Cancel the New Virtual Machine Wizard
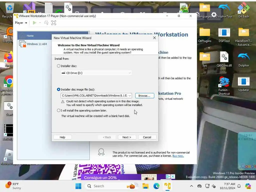Viewport: 256px width, 192px height. point(147,137)
